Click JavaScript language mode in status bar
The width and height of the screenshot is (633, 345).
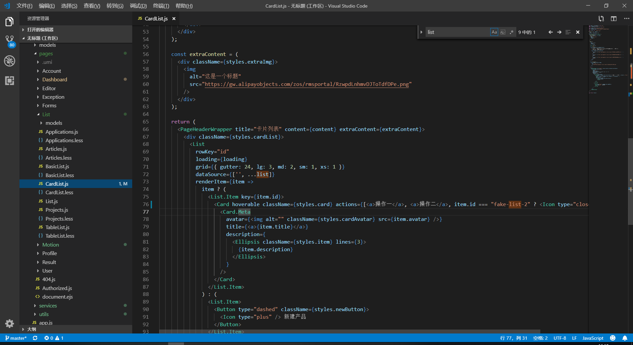pos(592,338)
